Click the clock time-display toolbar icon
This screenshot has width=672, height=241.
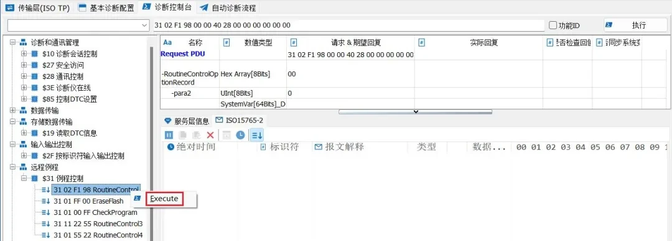click(240, 135)
